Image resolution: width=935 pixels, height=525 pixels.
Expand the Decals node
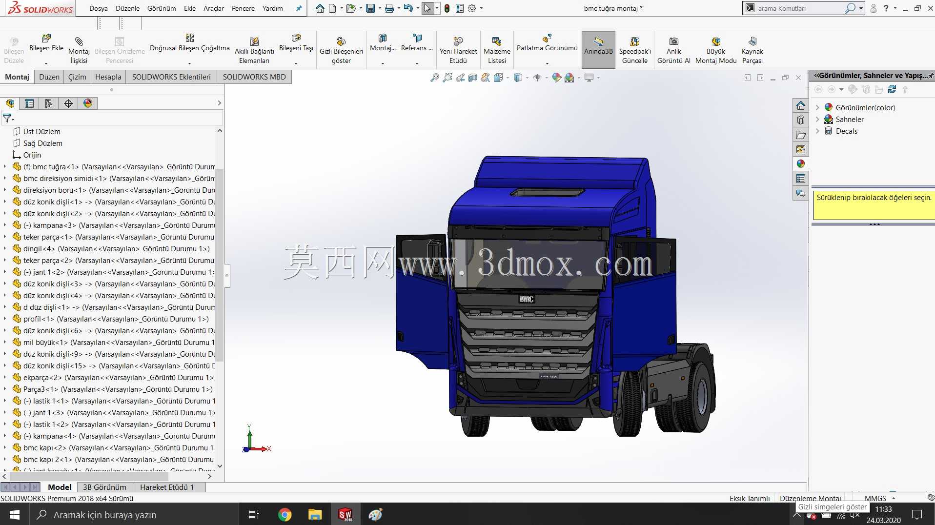coord(817,131)
